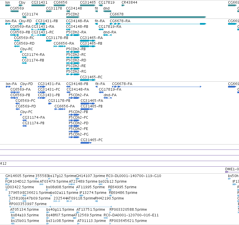The width and height of the screenshot is (239, 225).
Task: Click the fit gene label
Action: point(96,8)
